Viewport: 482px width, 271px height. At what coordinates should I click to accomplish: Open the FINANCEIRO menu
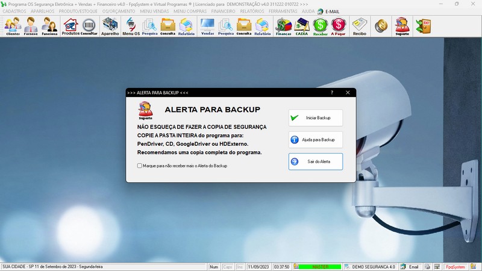tap(223, 11)
